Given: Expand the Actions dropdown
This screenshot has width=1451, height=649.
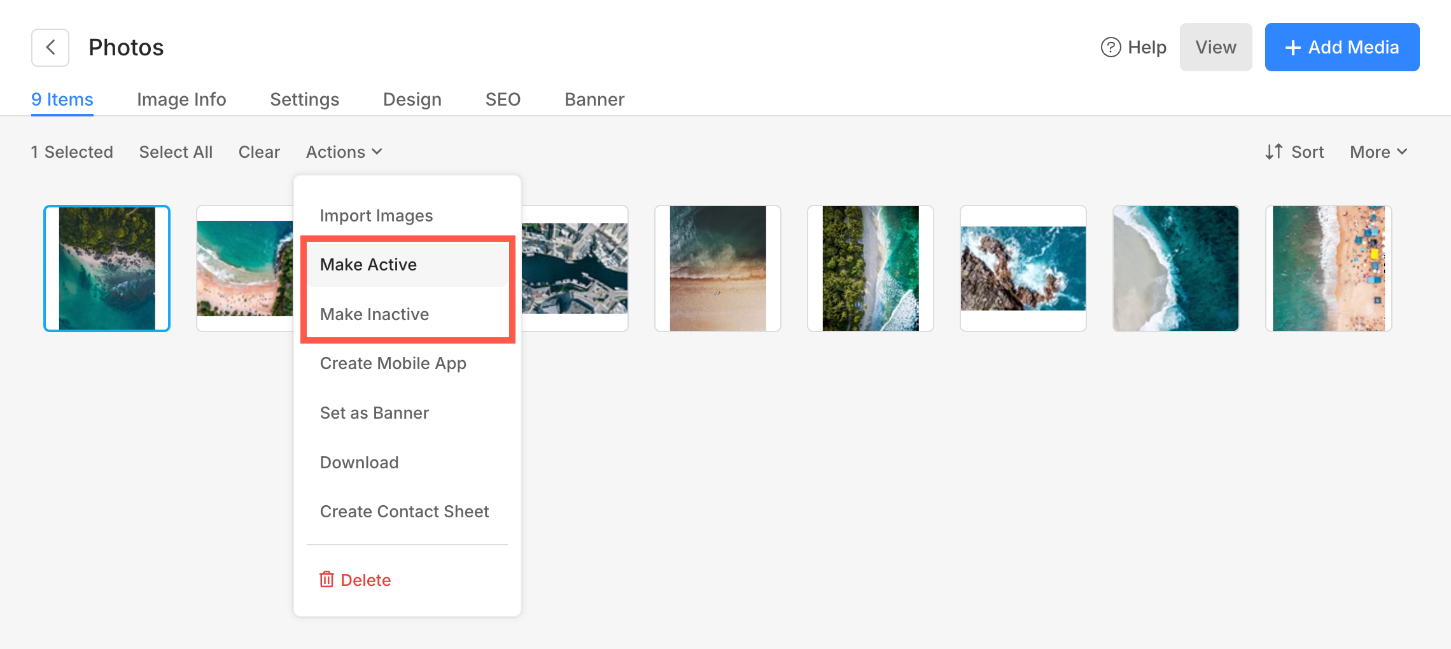Looking at the screenshot, I should click(x=344, y=152).
